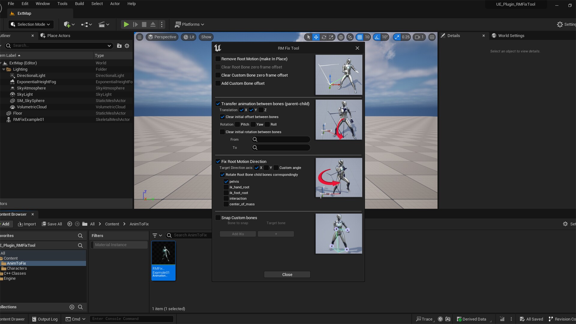Image resolution: width=576 pixels, height=324 pixels.
Task: Click the Close button in RM Fix Tool
Action: click(287, 274)
